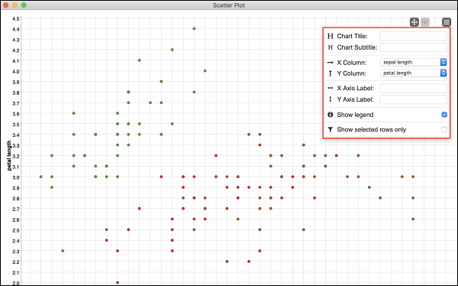Click the vertical dots icon beside Y Axis Label
458x286 pixels.
click(331, 99)
